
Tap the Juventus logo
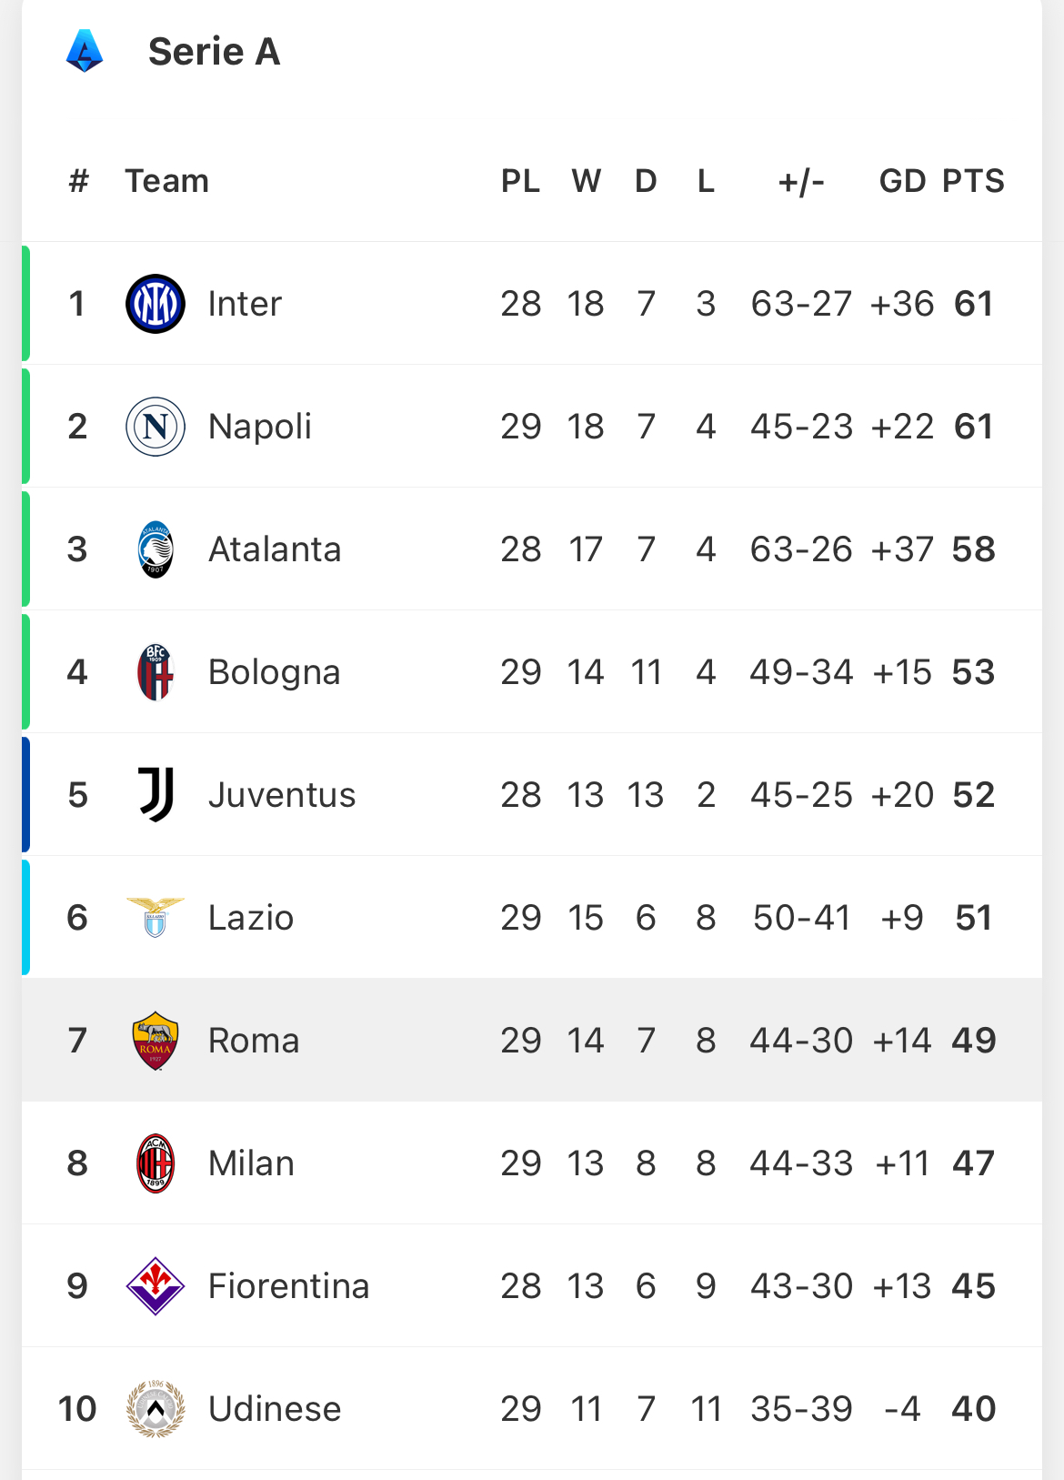156,794
